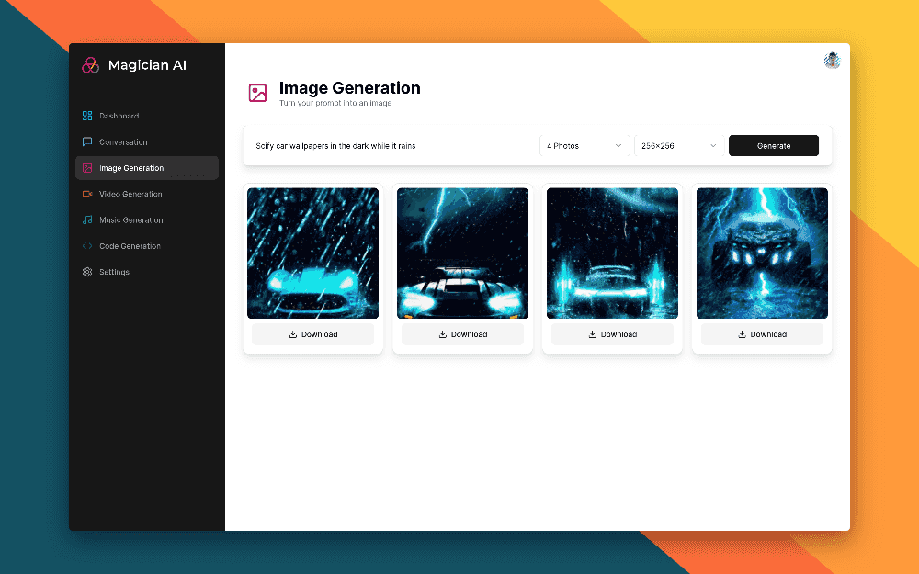Open the second generated car thumbnail
This screenshot has height=574, width=919.
462,253
